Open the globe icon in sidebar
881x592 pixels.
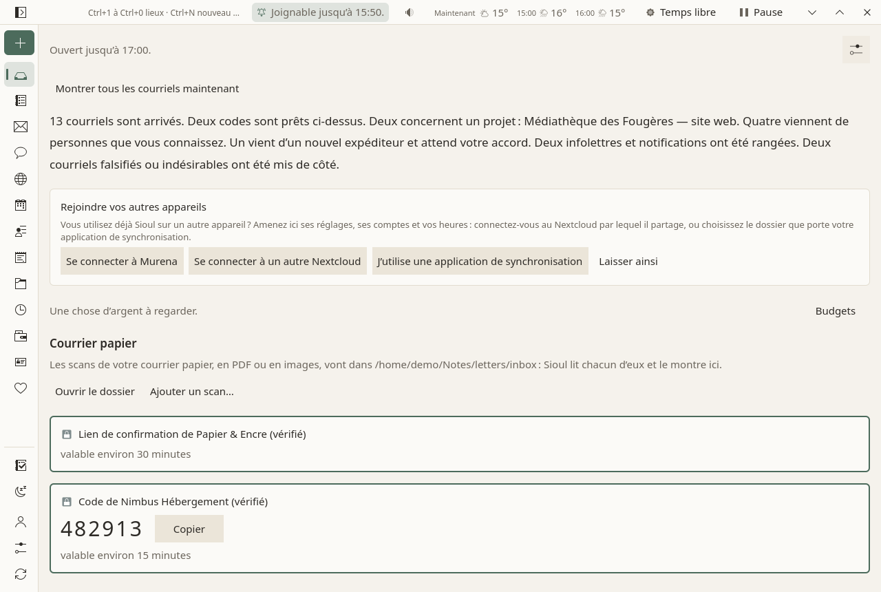(21, 179)
